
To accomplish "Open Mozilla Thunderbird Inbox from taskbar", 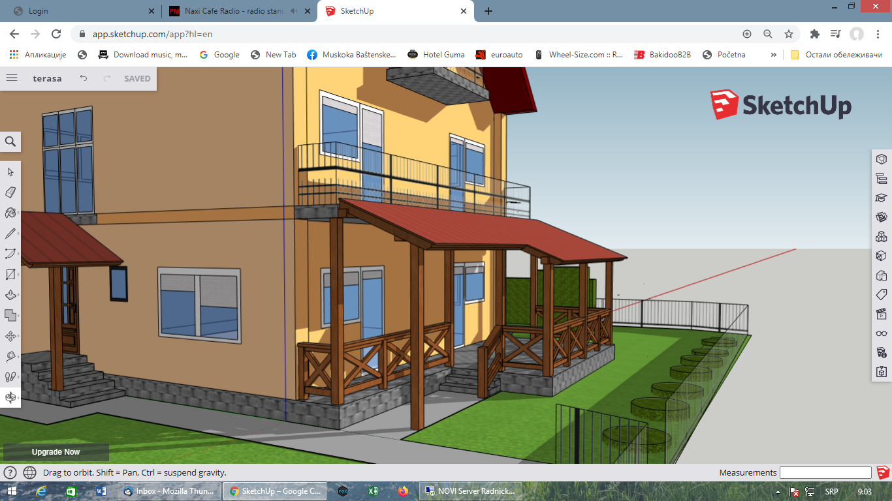I will pyautogui.click(x=168, y=491).
